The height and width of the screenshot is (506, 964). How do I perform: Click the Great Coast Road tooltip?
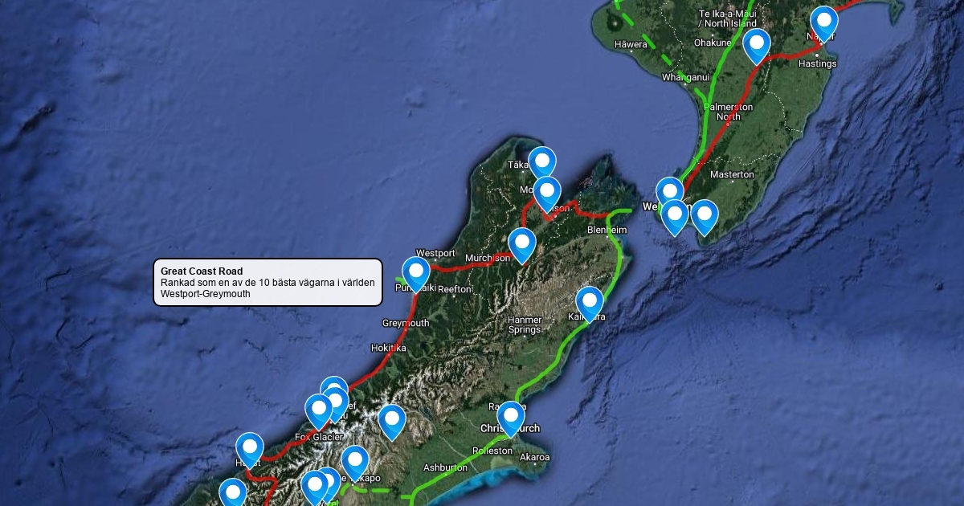pyautogui.click(x=268, y=282)
